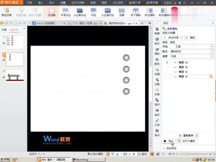Open the dropdown for animation 椭圆 42
This screenshot has width=216, height=162.
pyautogui.click(x=211, y=76)
